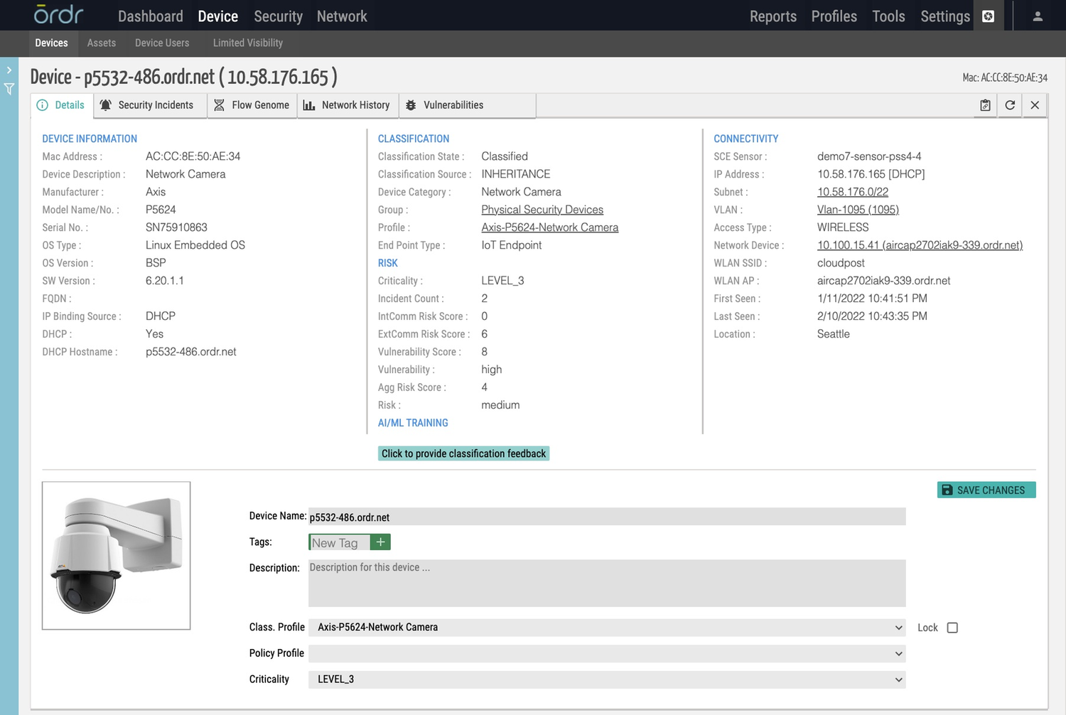Add a new tag with the plus button
The height and width of the screenshot is (715, 1066).
pyautogui.click(x=380, y=542)
